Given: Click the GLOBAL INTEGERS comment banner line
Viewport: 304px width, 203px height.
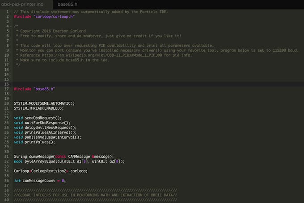Looking at the screenshot, I should [95, 195].
